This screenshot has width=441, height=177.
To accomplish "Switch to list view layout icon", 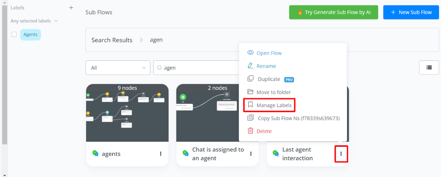I will tap(429, 67).
